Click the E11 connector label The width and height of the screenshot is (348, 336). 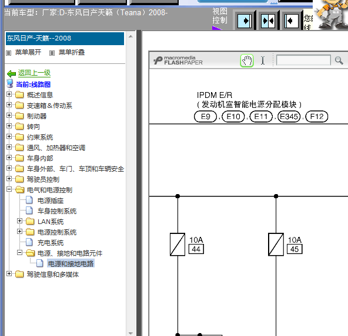pos(261,117)
